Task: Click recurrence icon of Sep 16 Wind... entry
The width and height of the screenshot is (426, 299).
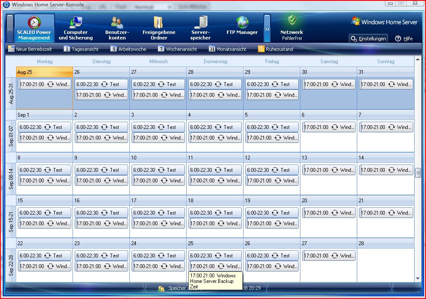Action: (x=107, y=223)
